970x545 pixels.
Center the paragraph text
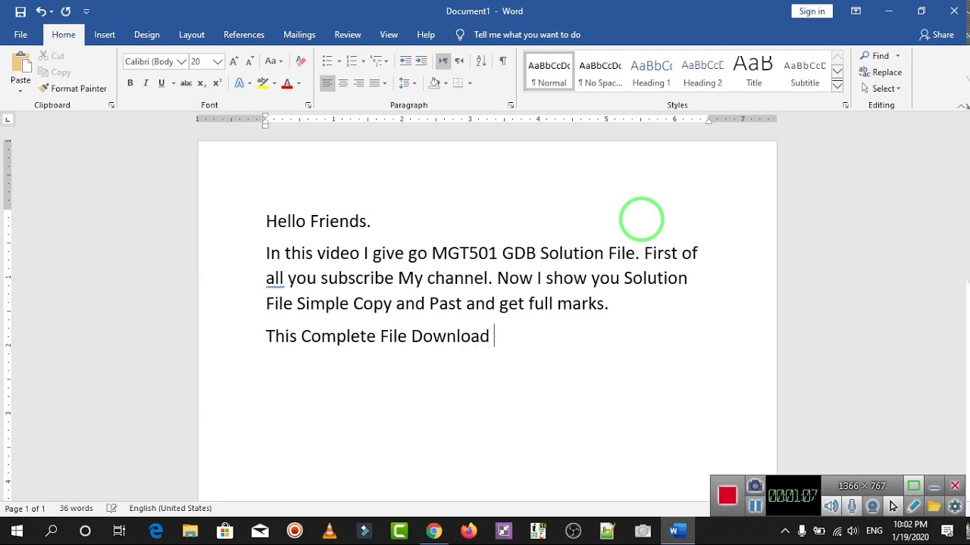pos(343,83)
